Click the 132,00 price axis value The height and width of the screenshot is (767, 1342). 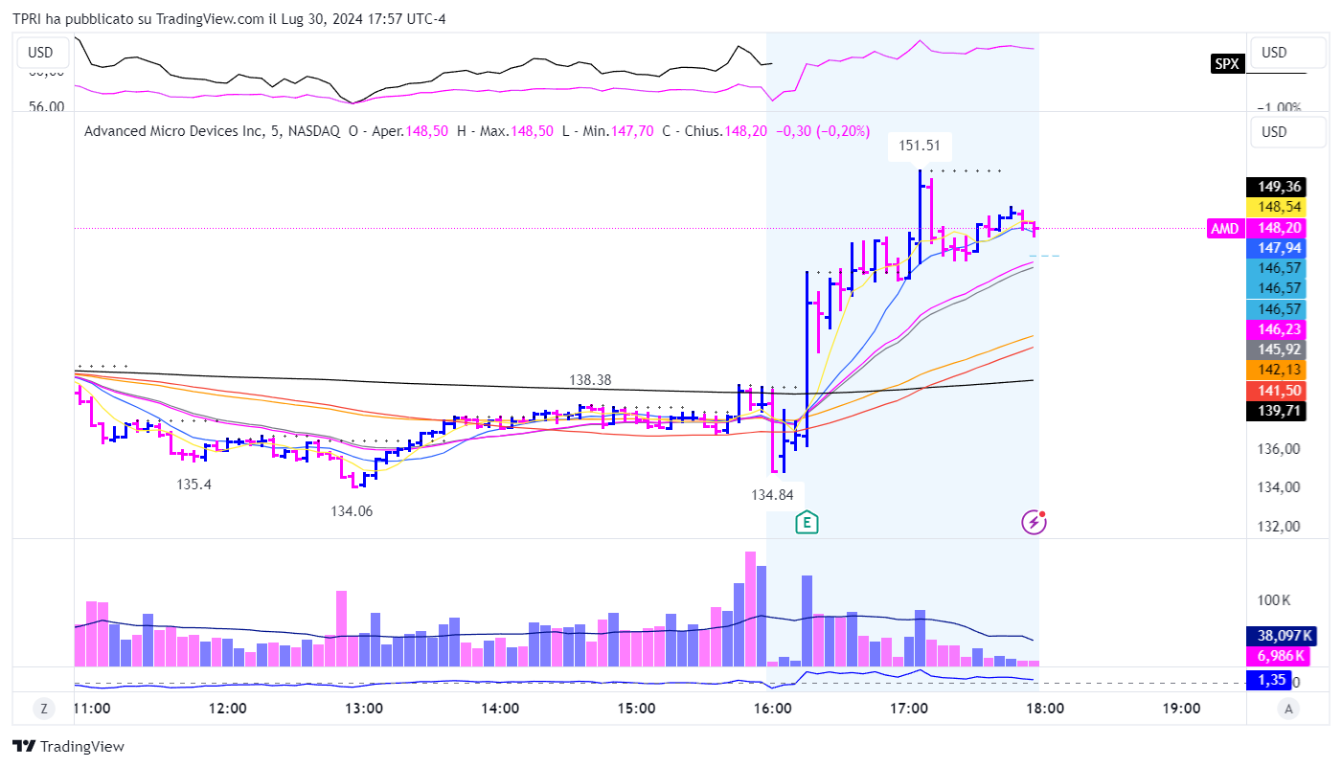1279,526
